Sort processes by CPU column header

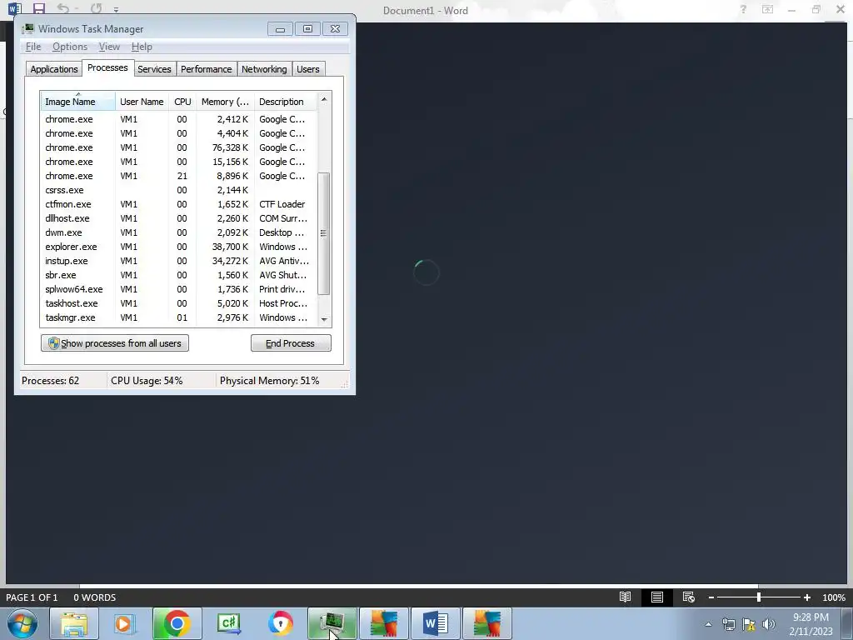pyautogui.click(x=182, y=102)
